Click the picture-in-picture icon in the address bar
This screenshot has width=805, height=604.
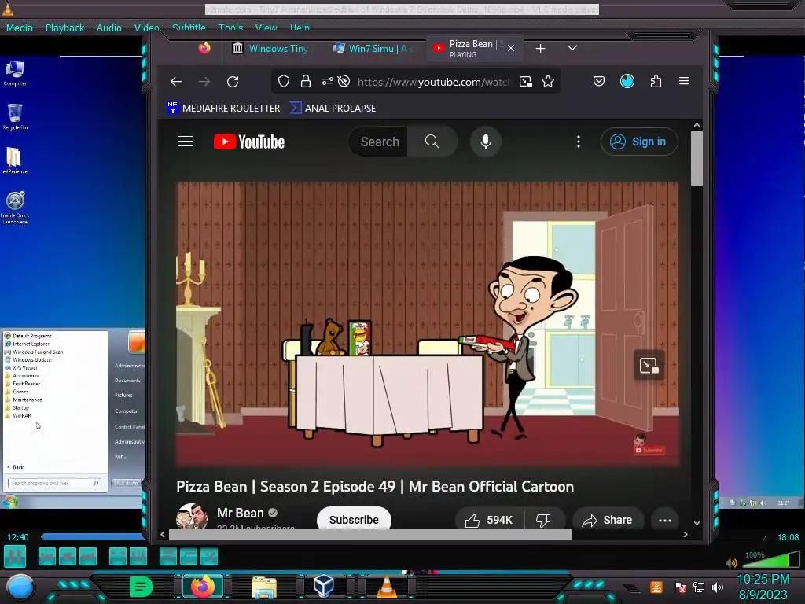[526, 81]
